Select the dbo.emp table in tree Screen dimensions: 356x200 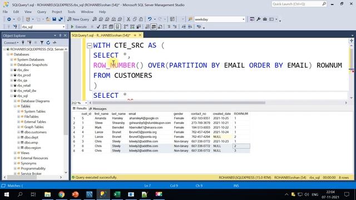point(31,143)
